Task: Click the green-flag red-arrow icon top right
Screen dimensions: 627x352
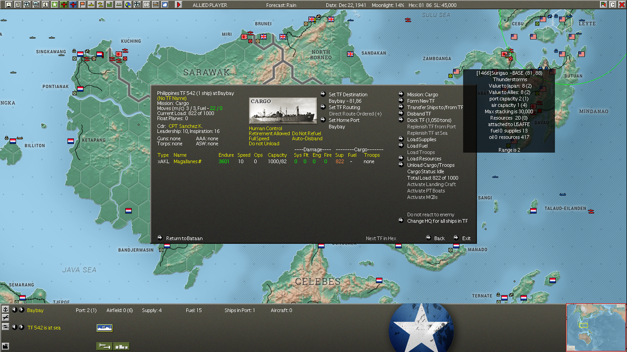Action: (603, 4)
